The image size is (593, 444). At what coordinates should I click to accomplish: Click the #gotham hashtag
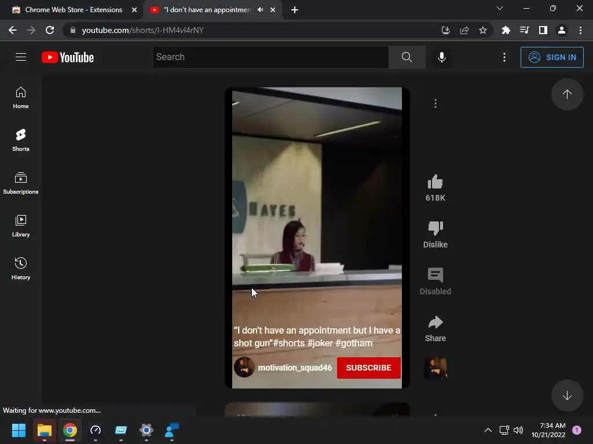click(x=354, y=343)
